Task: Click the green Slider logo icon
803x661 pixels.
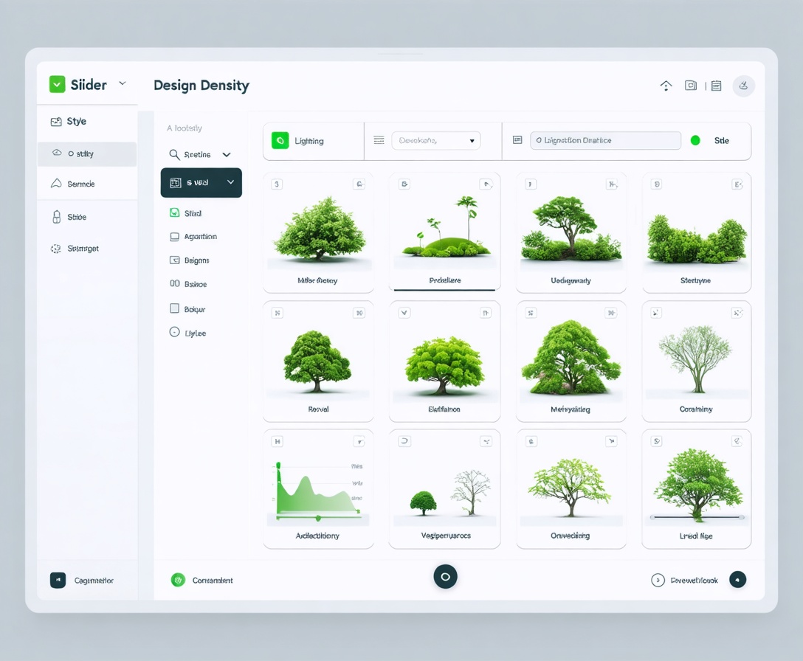Action: [x=58, y=84]
